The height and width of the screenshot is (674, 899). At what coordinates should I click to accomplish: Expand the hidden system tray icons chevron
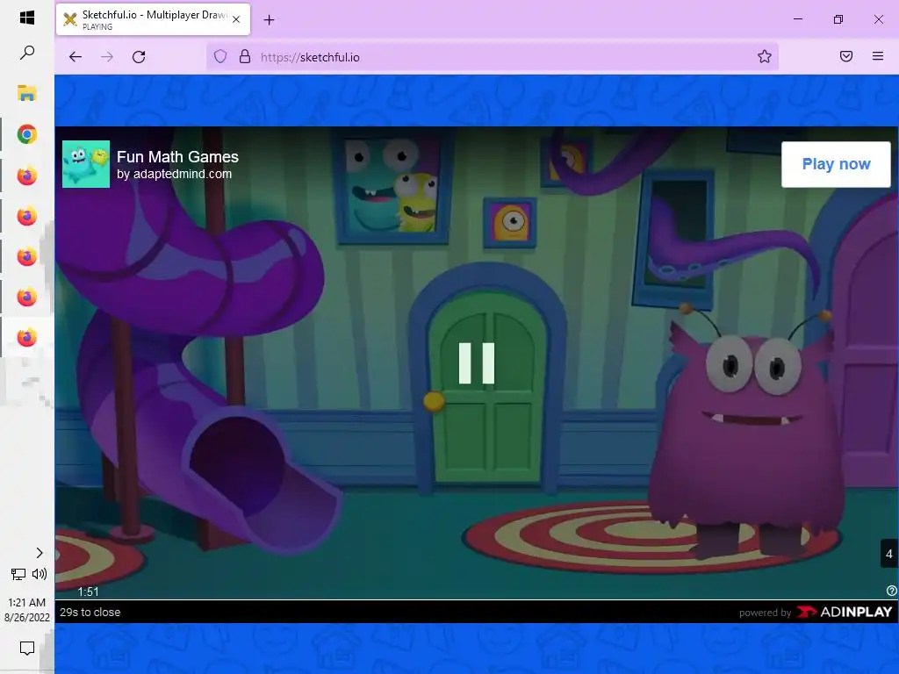(x=39, y=553)
